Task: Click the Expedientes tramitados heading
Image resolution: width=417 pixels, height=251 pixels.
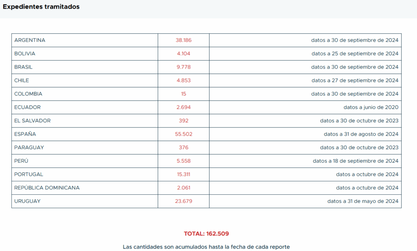Action: [41, 7]
